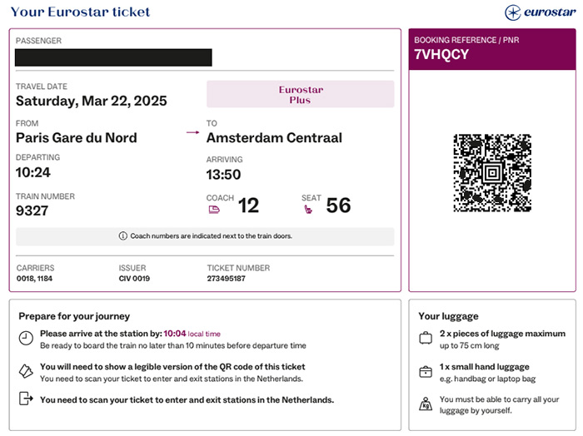Click the QR code on the ticket
The height and width of the screenshot is (436, 583).
click(492, 173)
